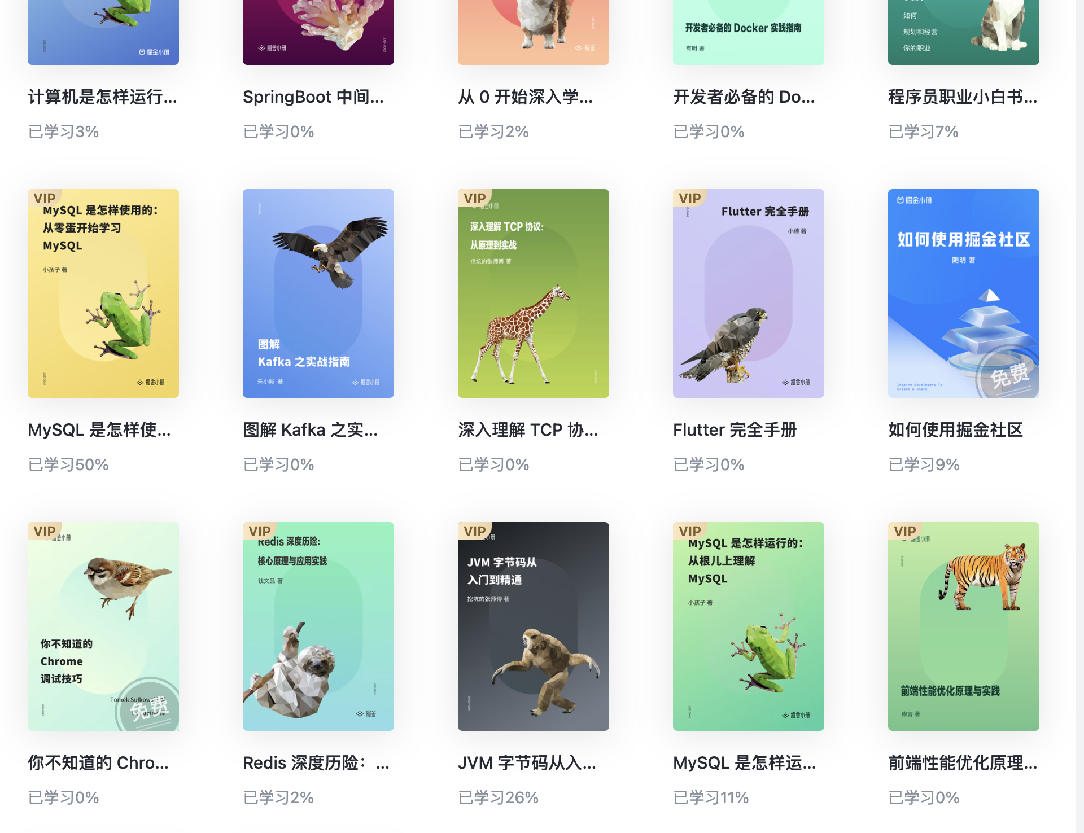Click the VIP badge on the JVM cover
The height and width of the screenshot is (833, 1084).
click(x=474, y=531)
